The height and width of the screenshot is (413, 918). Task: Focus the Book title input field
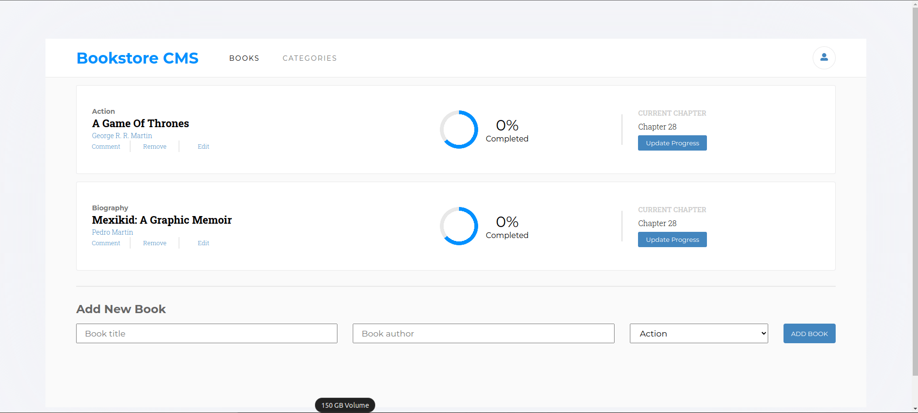pos(207,334)
